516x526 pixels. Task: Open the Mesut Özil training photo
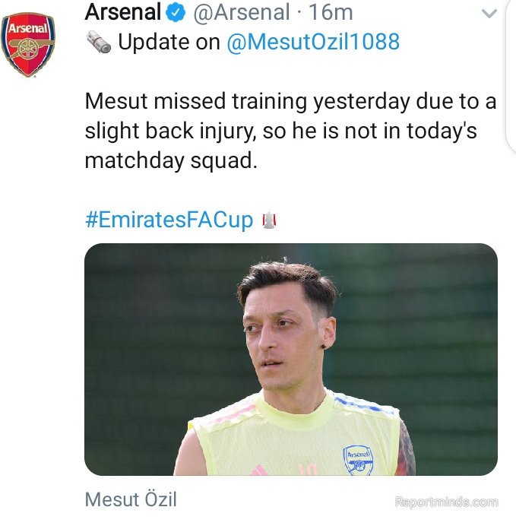tap(291, 360)
